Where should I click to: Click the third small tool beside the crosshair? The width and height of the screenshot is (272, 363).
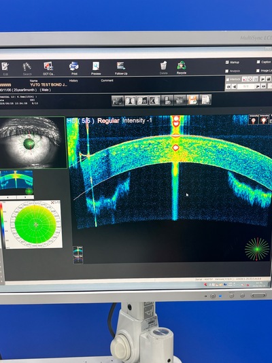tap(255, 79)
